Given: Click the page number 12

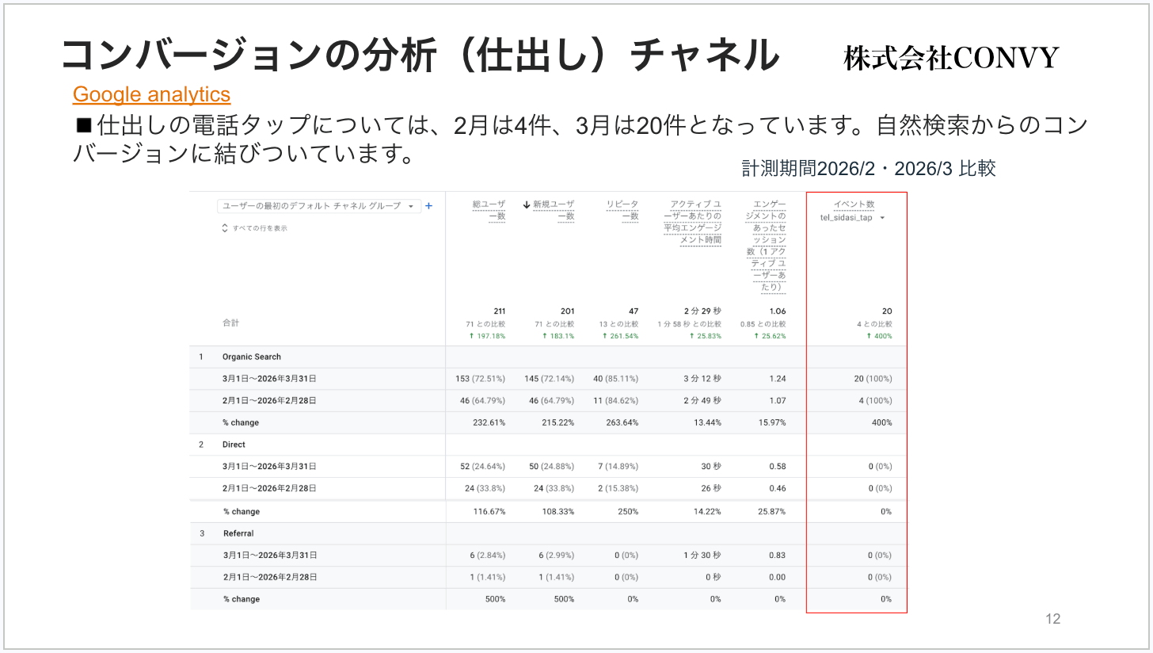Looking at the screenshot, I should (x=1054, y=619).
